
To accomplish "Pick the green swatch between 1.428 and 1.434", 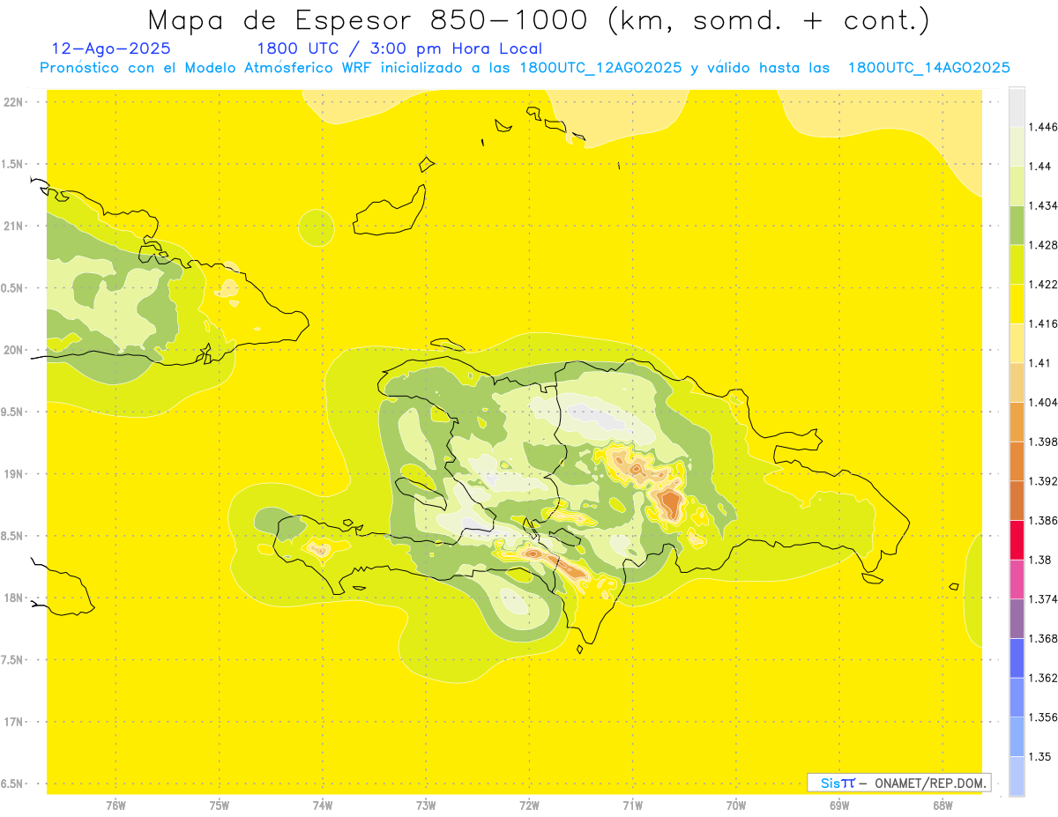I will pos(1017,225).
